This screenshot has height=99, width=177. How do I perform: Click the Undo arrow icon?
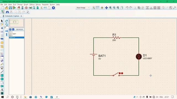(127, 8)
